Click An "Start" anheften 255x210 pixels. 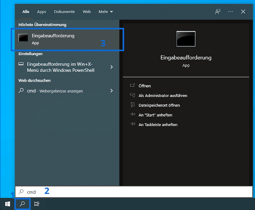tap(155, 115)
